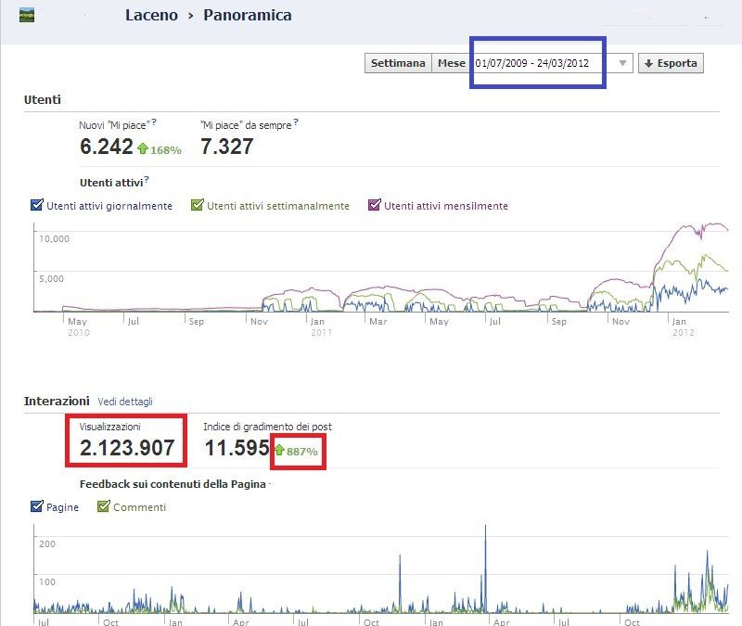The image size is (742, 626).
Task: Click the Laceno breadcrumb link
Action: tap(152, 15)
